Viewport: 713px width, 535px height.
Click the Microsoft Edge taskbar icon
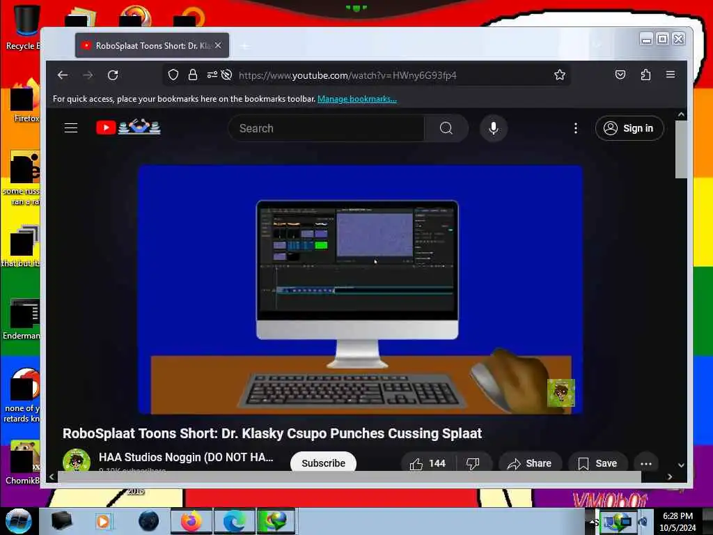tap(234, 521)
